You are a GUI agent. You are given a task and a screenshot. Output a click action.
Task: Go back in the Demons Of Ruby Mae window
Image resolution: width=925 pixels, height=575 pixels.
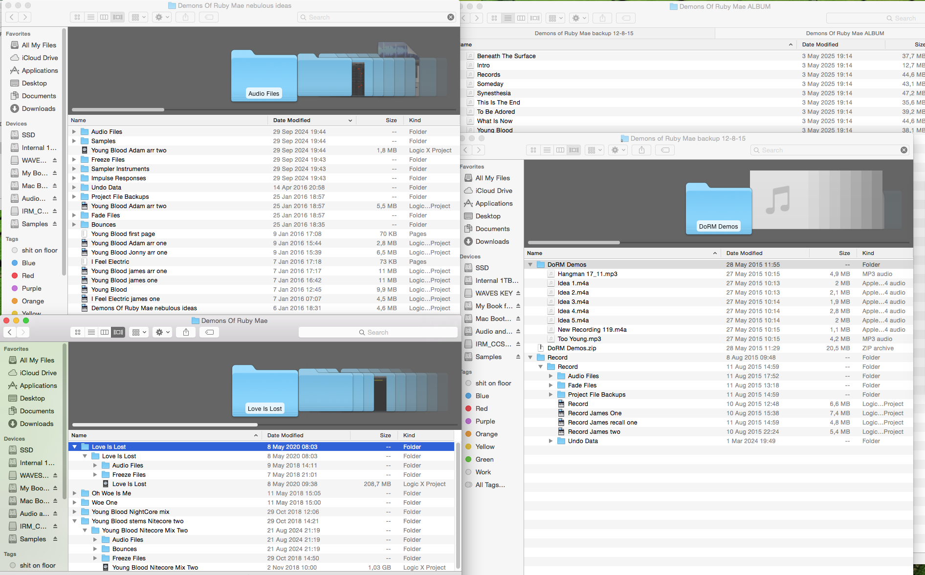(x=10, y=332)
